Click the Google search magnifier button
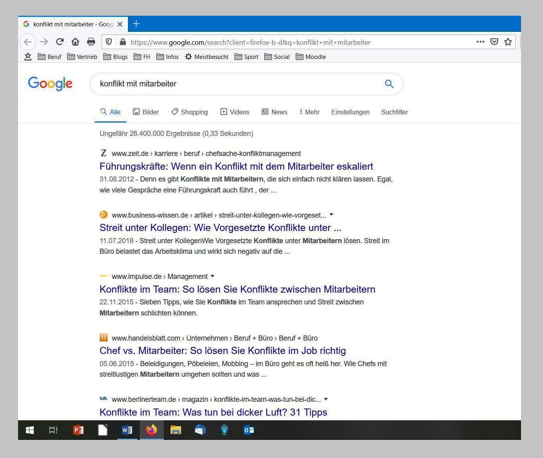Screen dimensions: 543x458 point(389,84)
